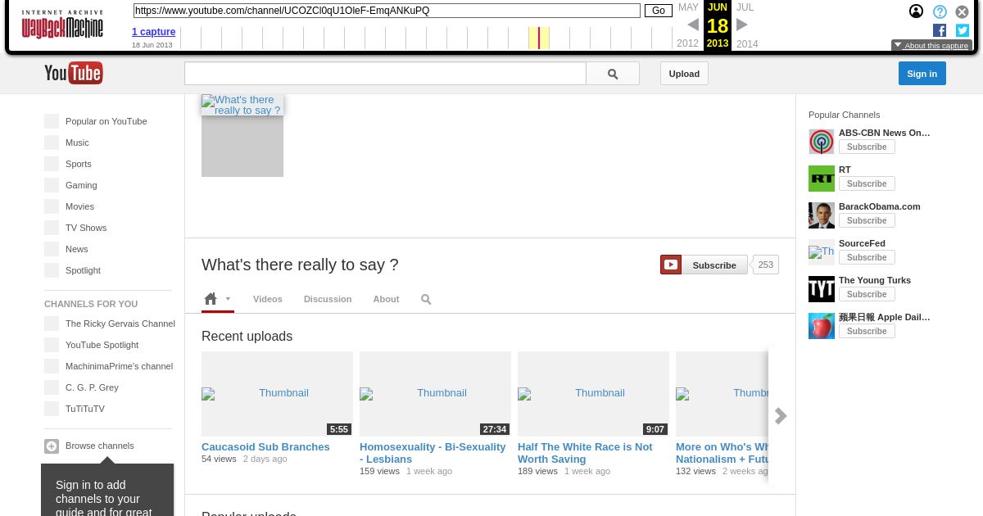The height and width of the screenshot is (516, 983).
Task: Open Movies in the guide
Action: (x=80, y=206)
